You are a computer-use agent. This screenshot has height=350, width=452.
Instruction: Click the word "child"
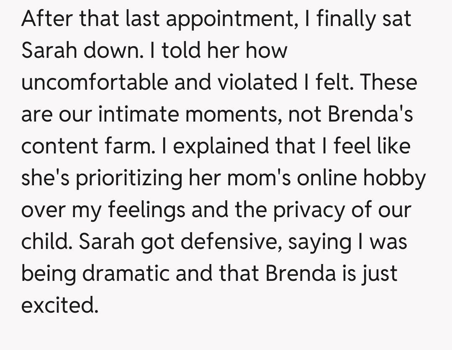pos(46,241)
